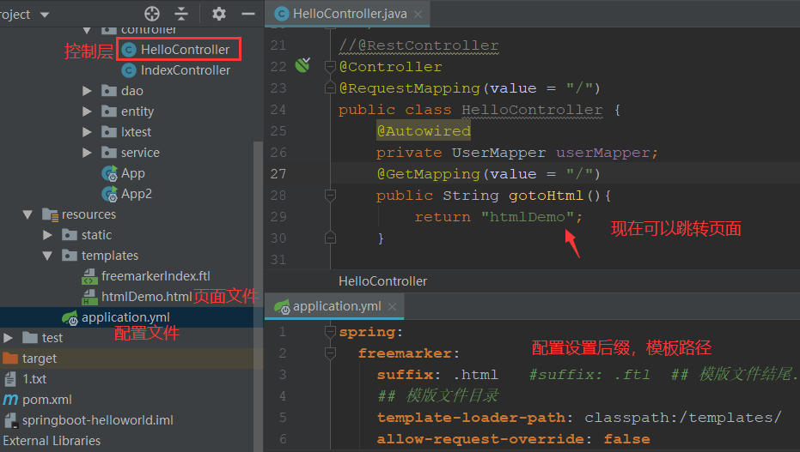Click the 1.txt text file icon
The width and height of the screenshot is (800, 452).
tap(10, 379)
